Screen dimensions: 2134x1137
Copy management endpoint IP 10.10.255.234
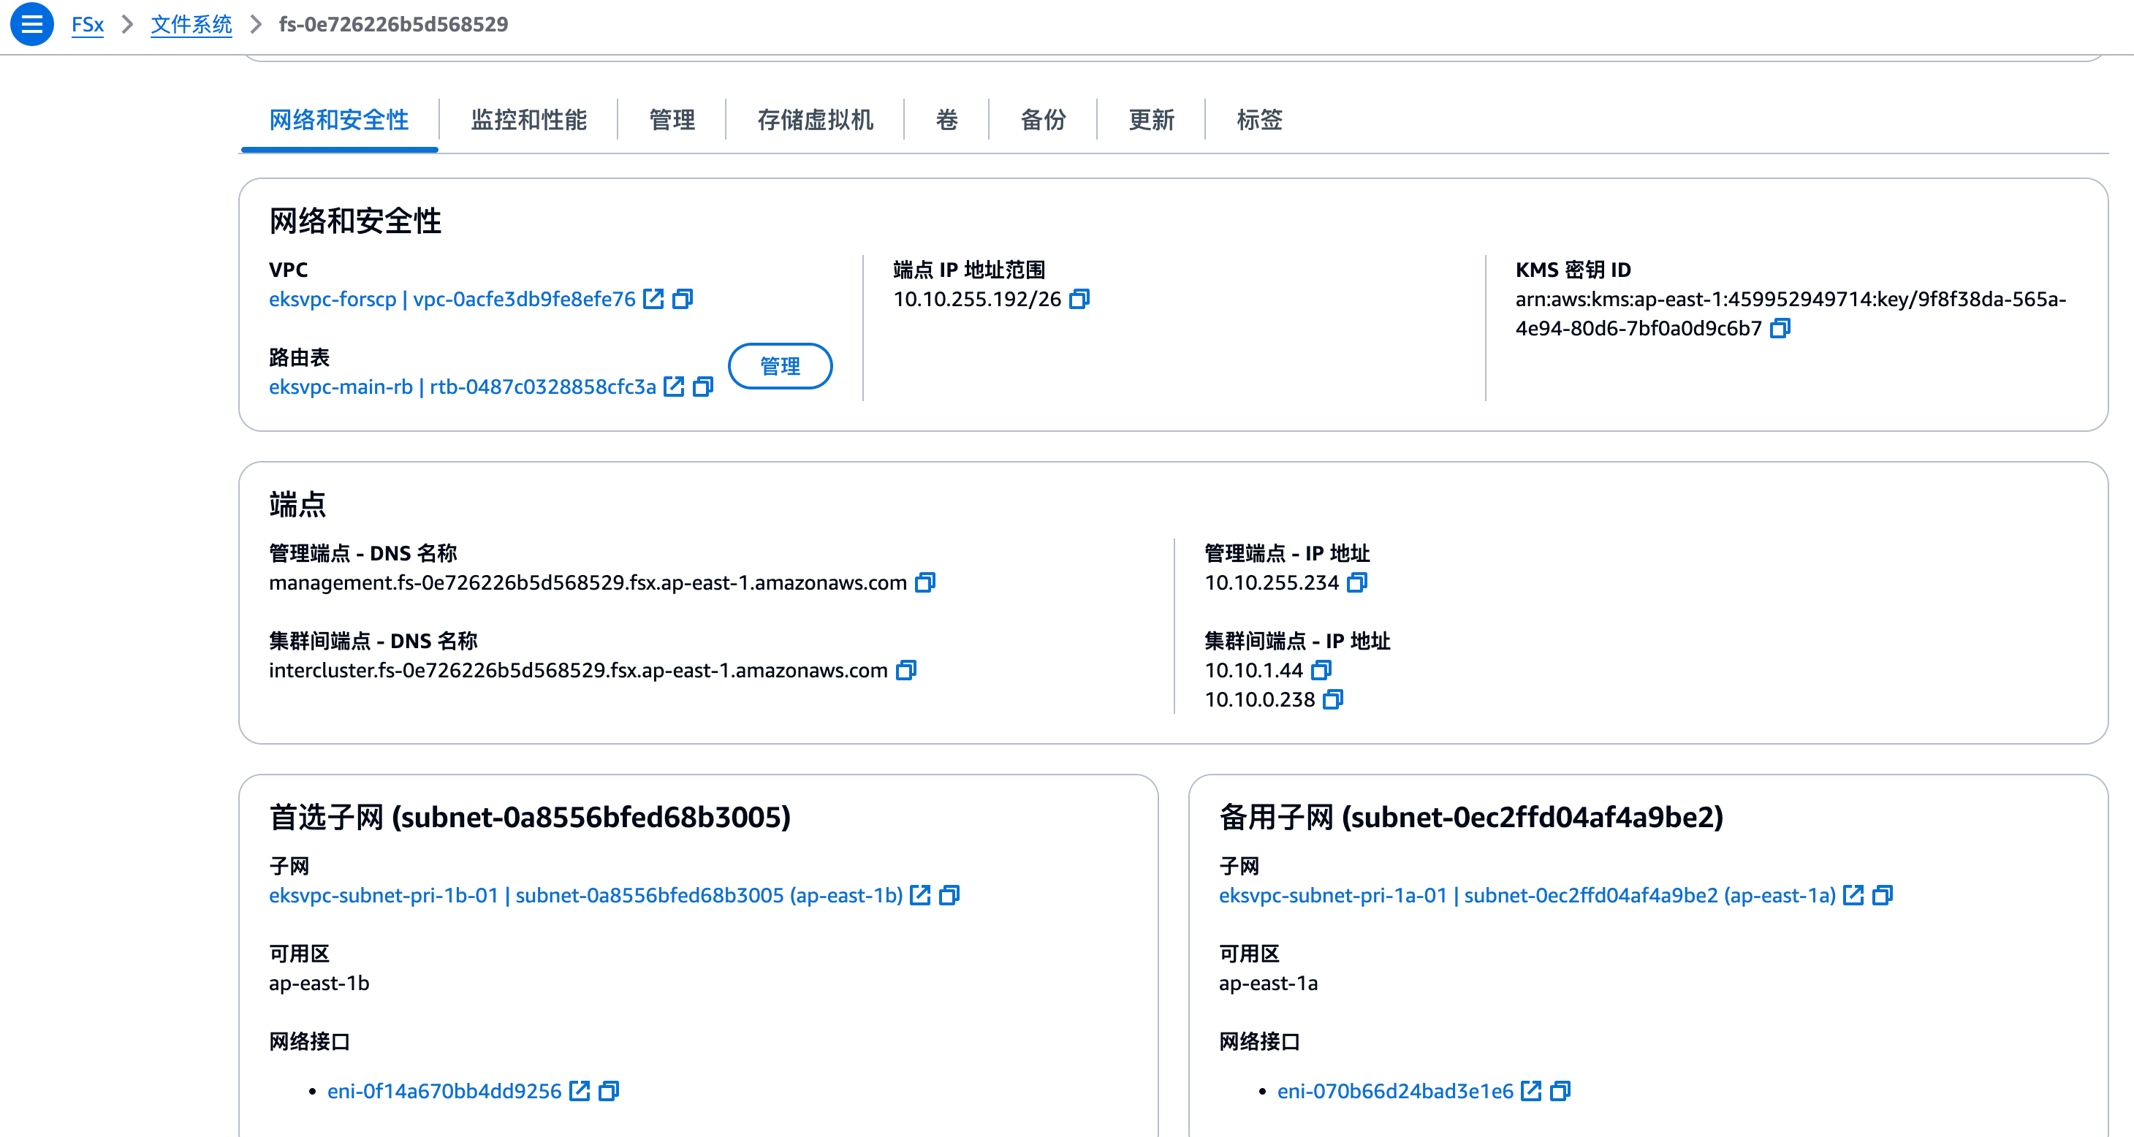click(1356, 582)
